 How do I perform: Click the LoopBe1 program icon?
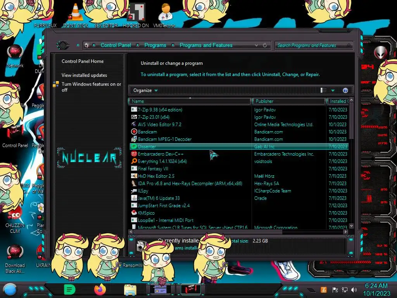tap(134, 220)
